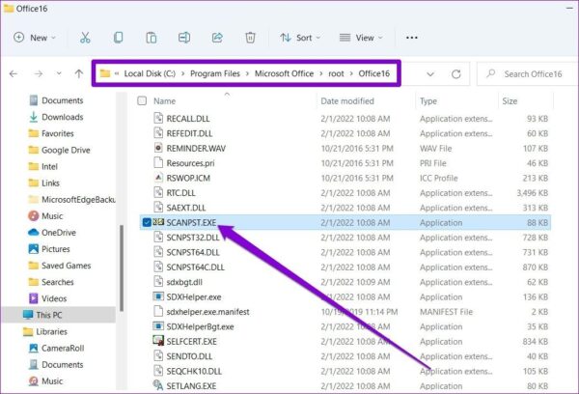
Task: Open Google Drive folder in sidebar
Action: click(x=66, y=150)
